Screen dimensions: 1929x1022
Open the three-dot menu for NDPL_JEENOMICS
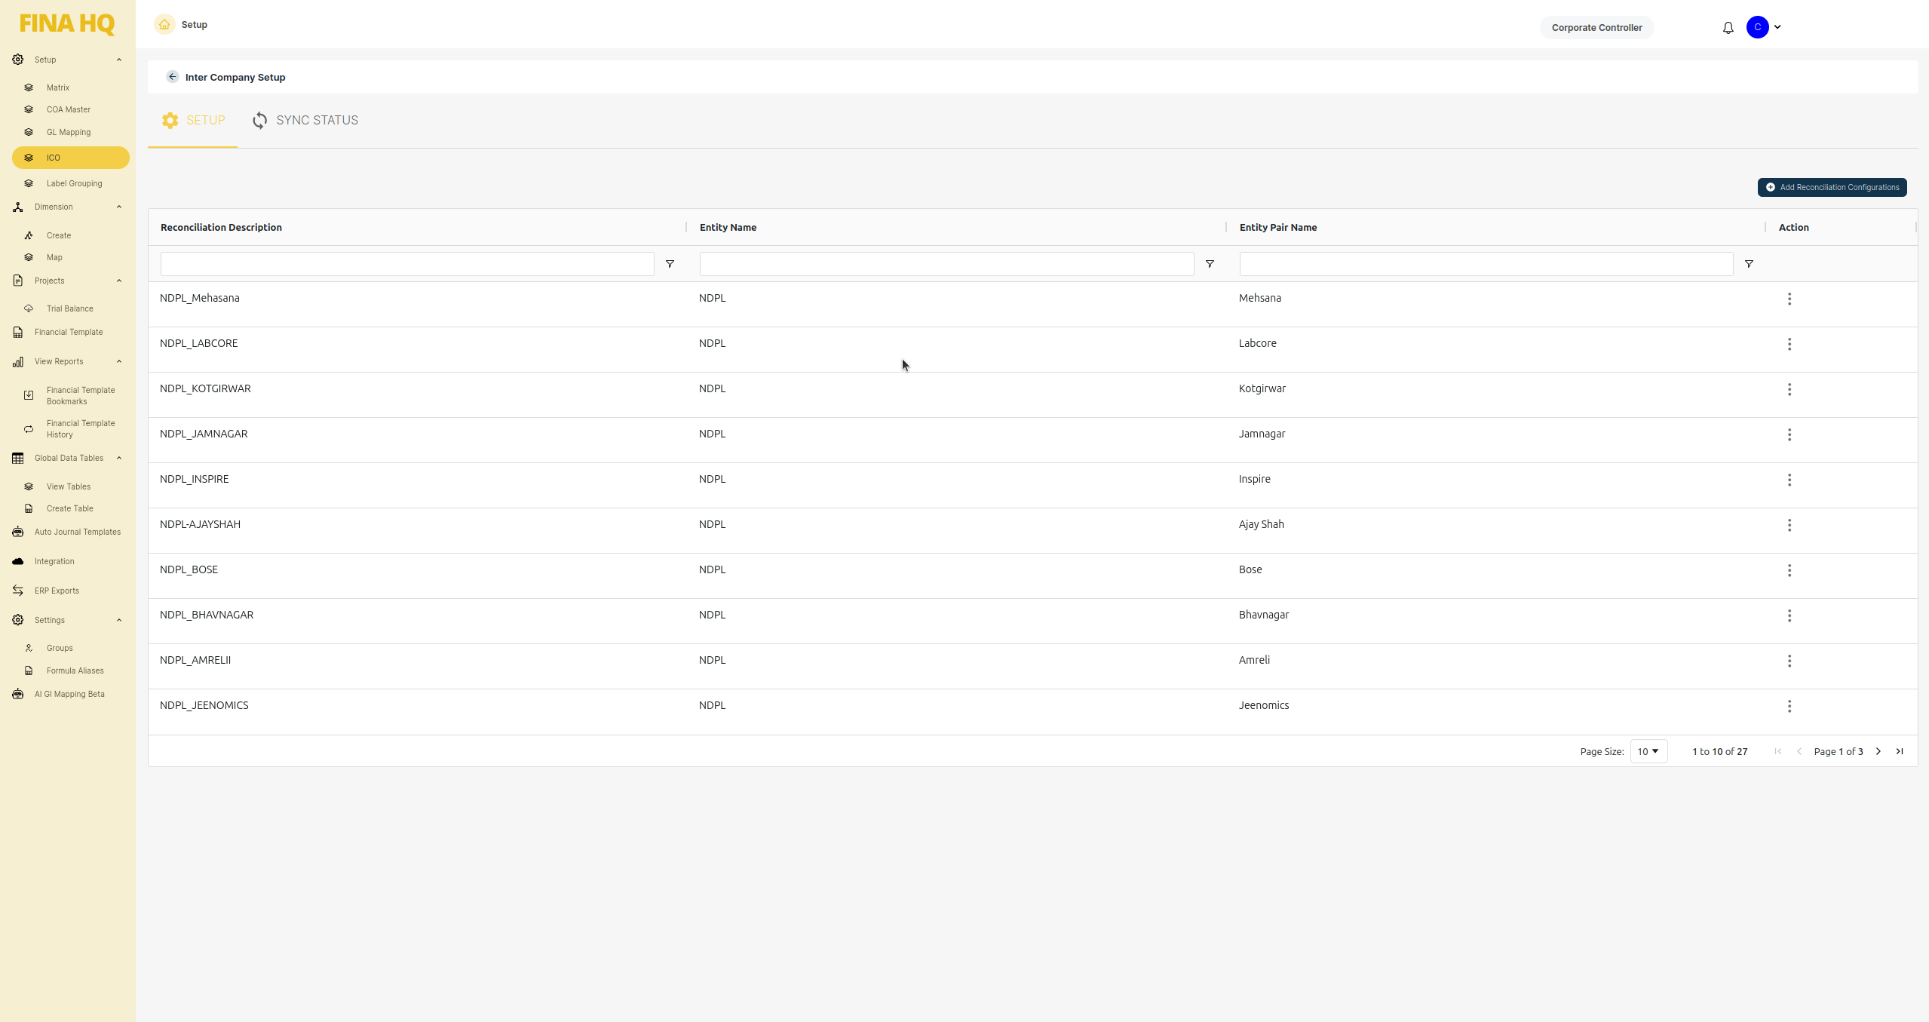click(x=1789, y=706)
